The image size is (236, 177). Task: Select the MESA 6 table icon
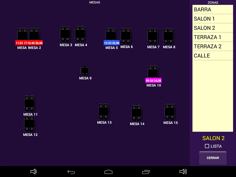click(126, 36)
